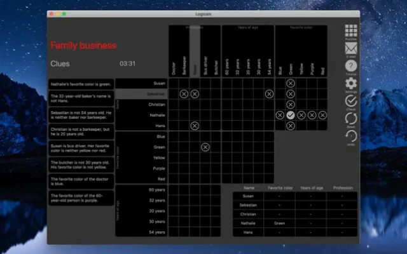Toggle the Susan–Green X cell
407x254 pixels.
[x=291, y=83]
